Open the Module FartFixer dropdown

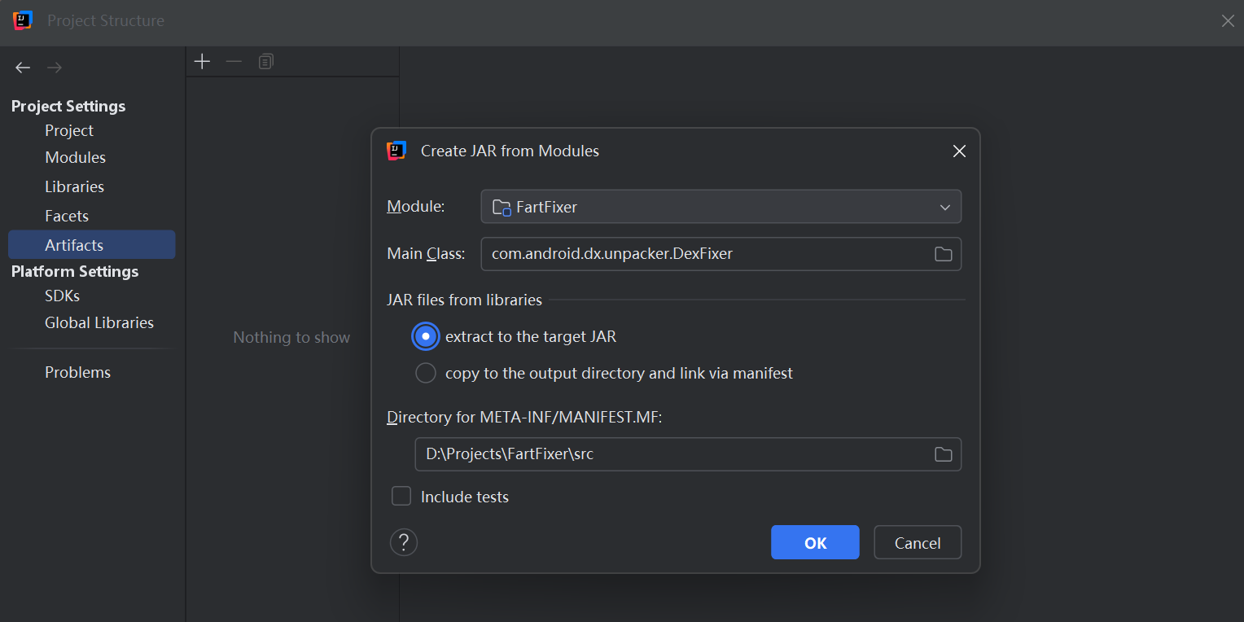(x=721, y=207)
